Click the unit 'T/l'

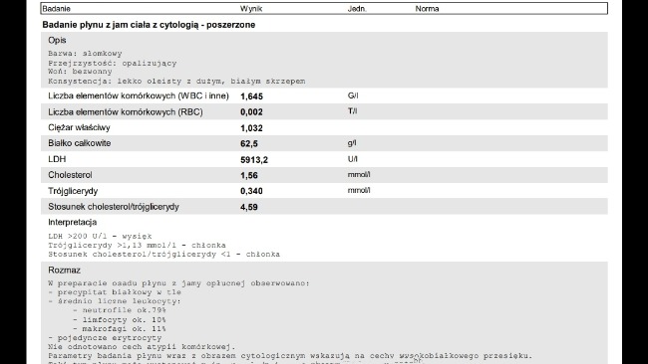click(352, 111)
